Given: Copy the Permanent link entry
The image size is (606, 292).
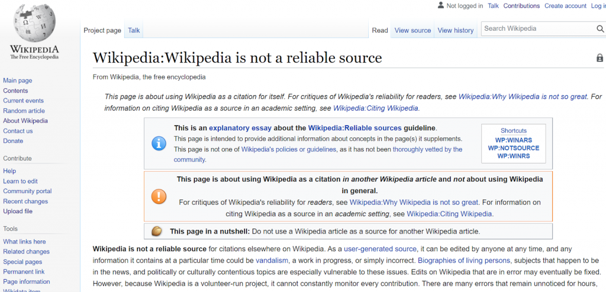Looking at the screenshot, I should (24, 271).
